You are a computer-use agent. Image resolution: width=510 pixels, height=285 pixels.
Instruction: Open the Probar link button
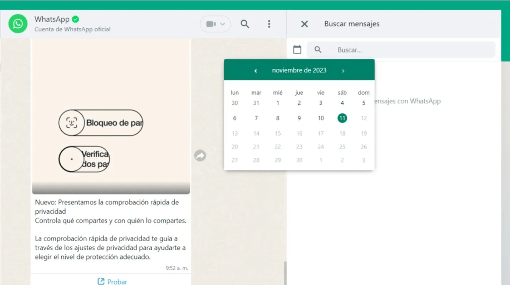[112, 281]
